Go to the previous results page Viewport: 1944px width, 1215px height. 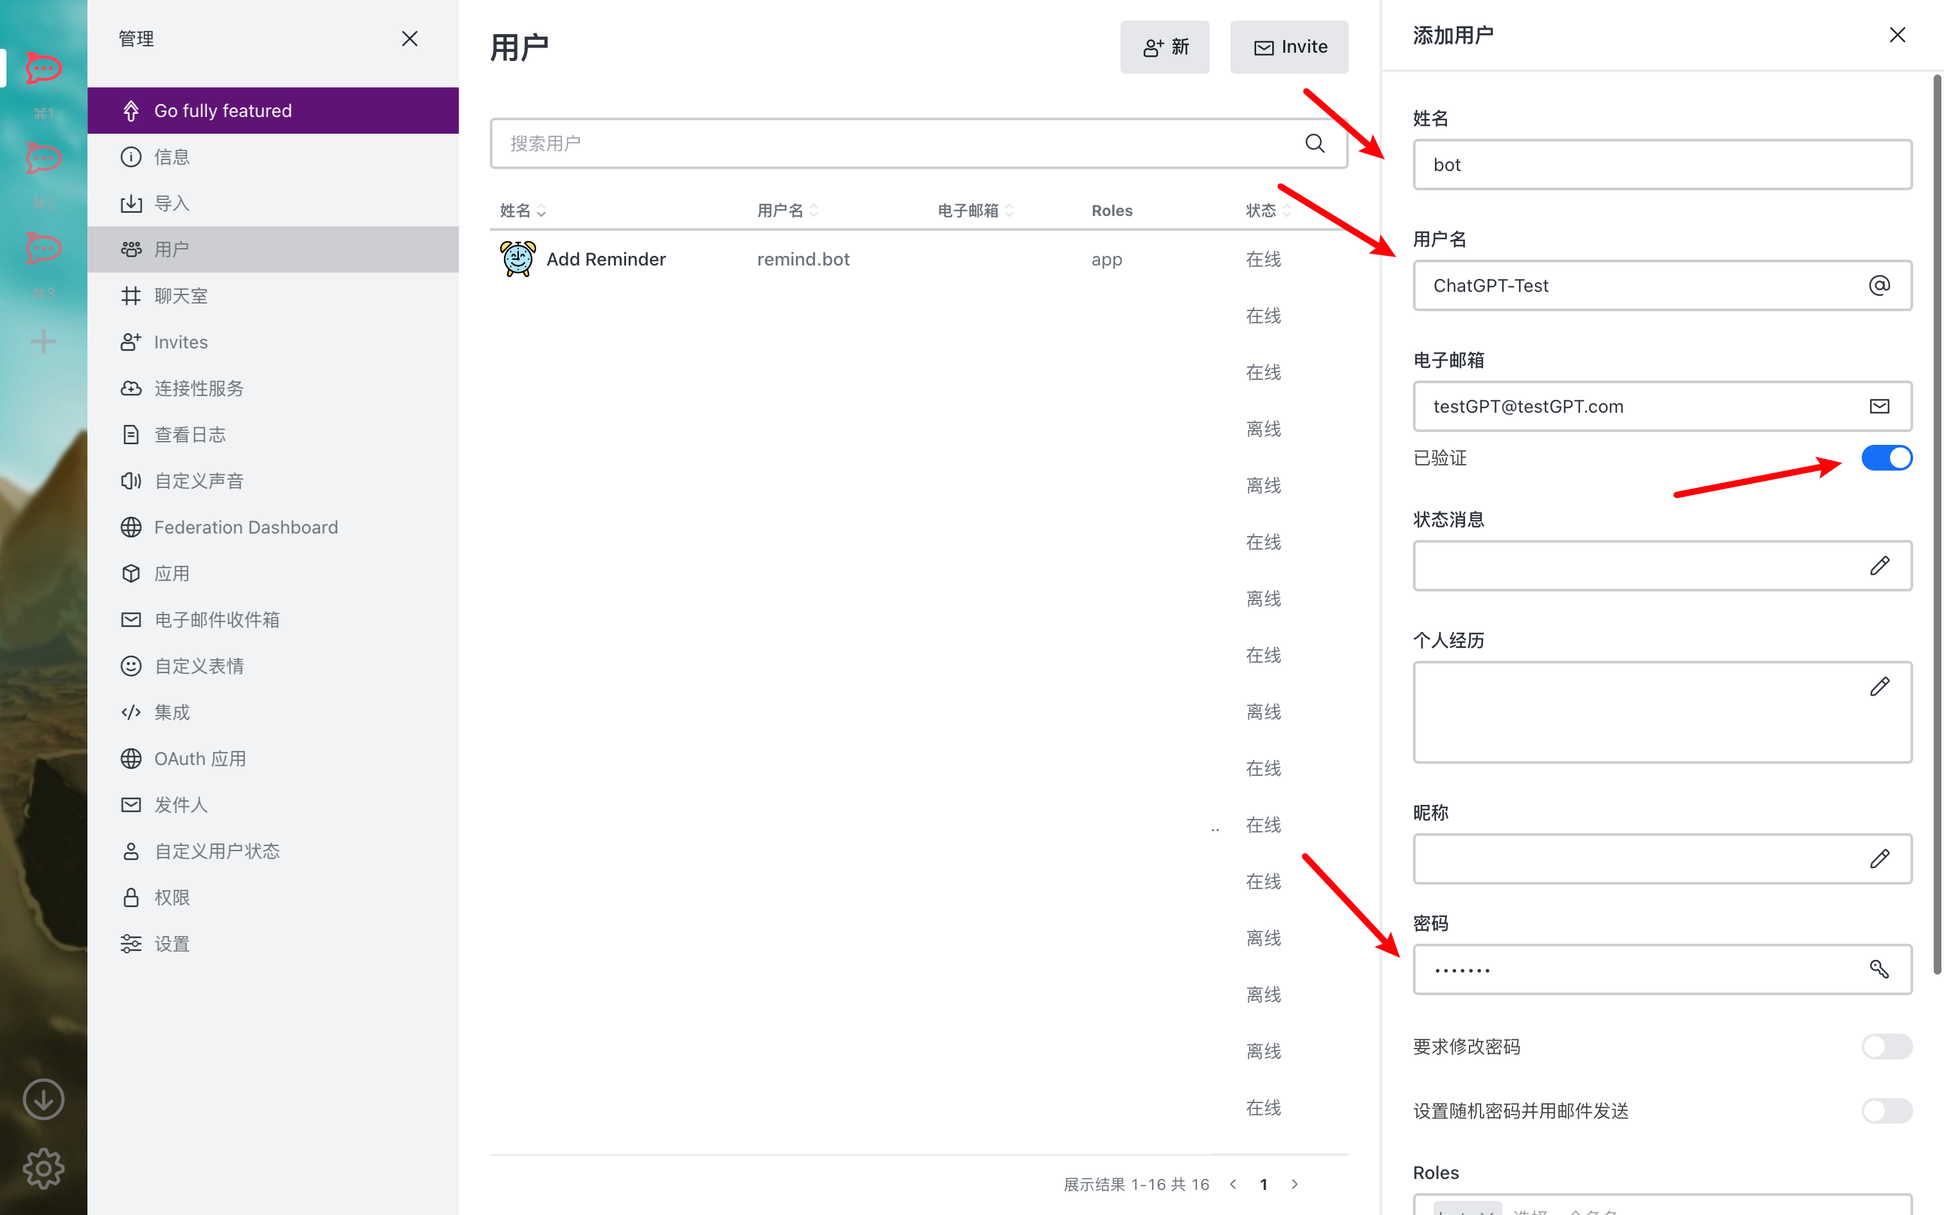1233,1183
